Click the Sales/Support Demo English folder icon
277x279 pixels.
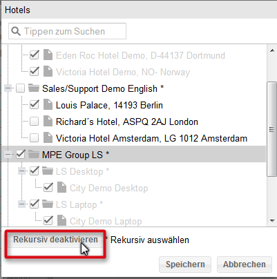(x=34, y=88)
